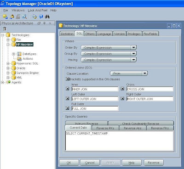Click the Actions node icon
Viewport: 184px width, 169px height.
19,59
